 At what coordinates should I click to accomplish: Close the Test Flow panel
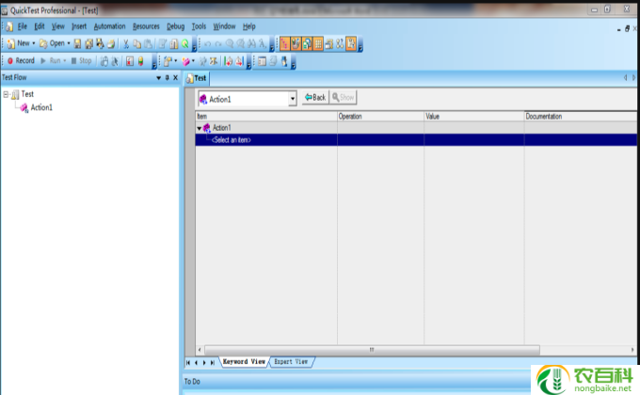[175, 77]
